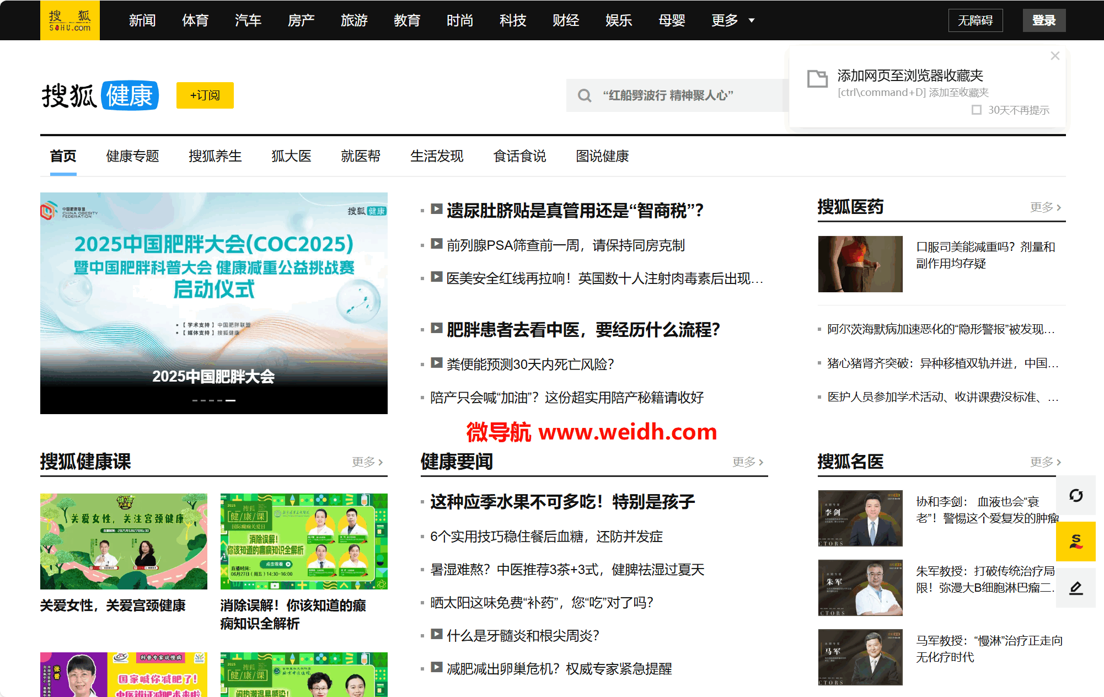Open the 财经 top navigation item
The image size is (1104, 697).
coord(566,20)
